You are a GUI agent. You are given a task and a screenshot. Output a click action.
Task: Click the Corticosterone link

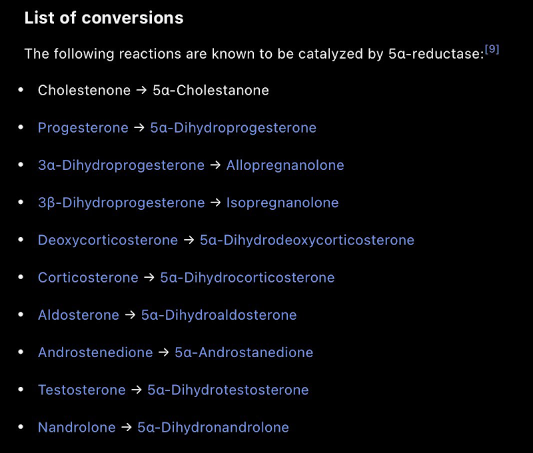tap(88, 277)
